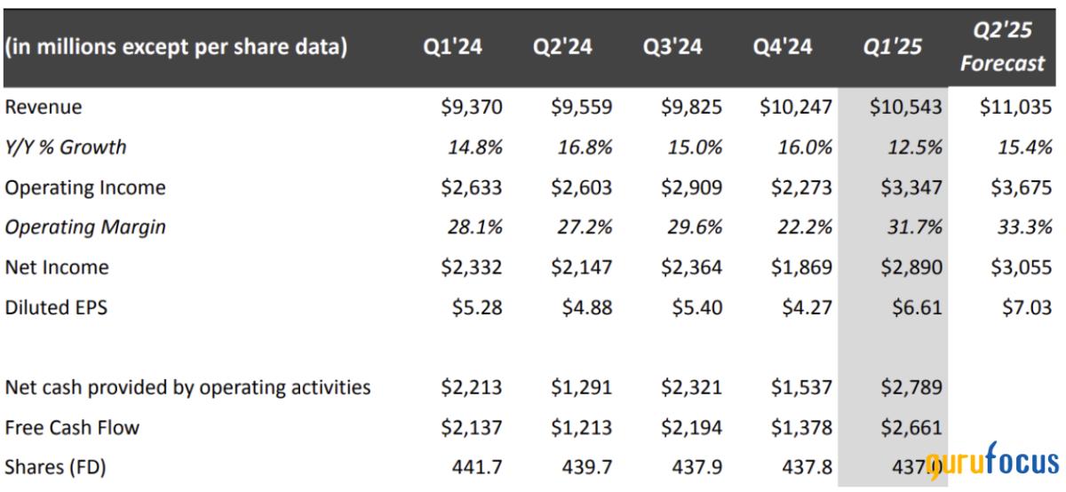The width and height of the screenshot is (1066, 492).
Task: Click the Q1'25 column header
Action: click(x=893, y=47)
